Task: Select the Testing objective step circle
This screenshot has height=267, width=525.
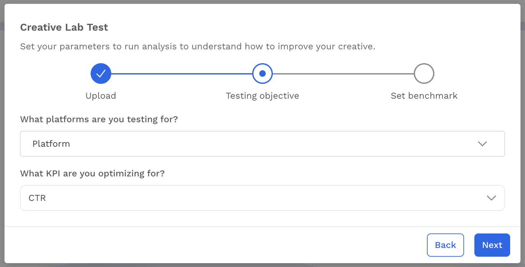Action: [262, 74]
